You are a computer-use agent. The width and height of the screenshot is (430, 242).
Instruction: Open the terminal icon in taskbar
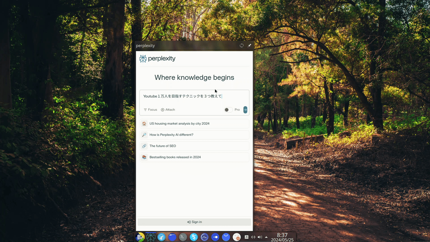tap(183, 237)
